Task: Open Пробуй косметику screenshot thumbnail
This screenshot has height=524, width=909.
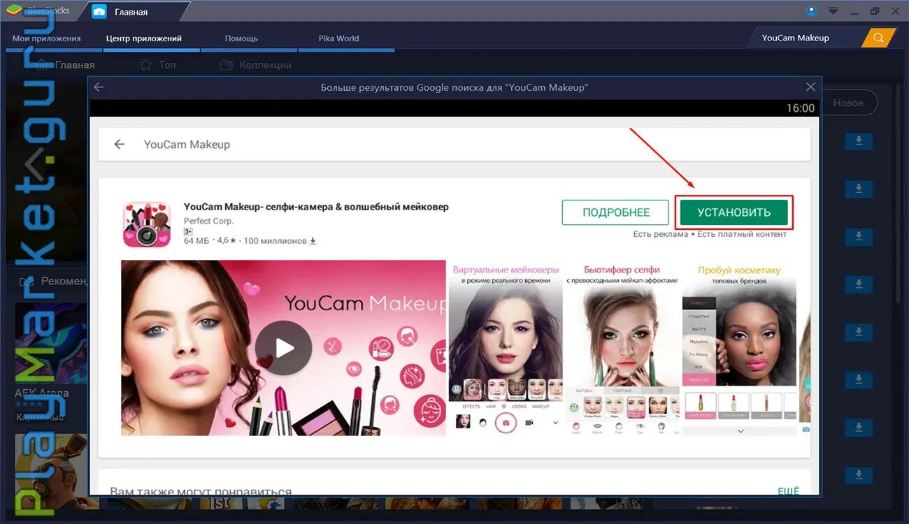Action: click(x=739, y=349)
